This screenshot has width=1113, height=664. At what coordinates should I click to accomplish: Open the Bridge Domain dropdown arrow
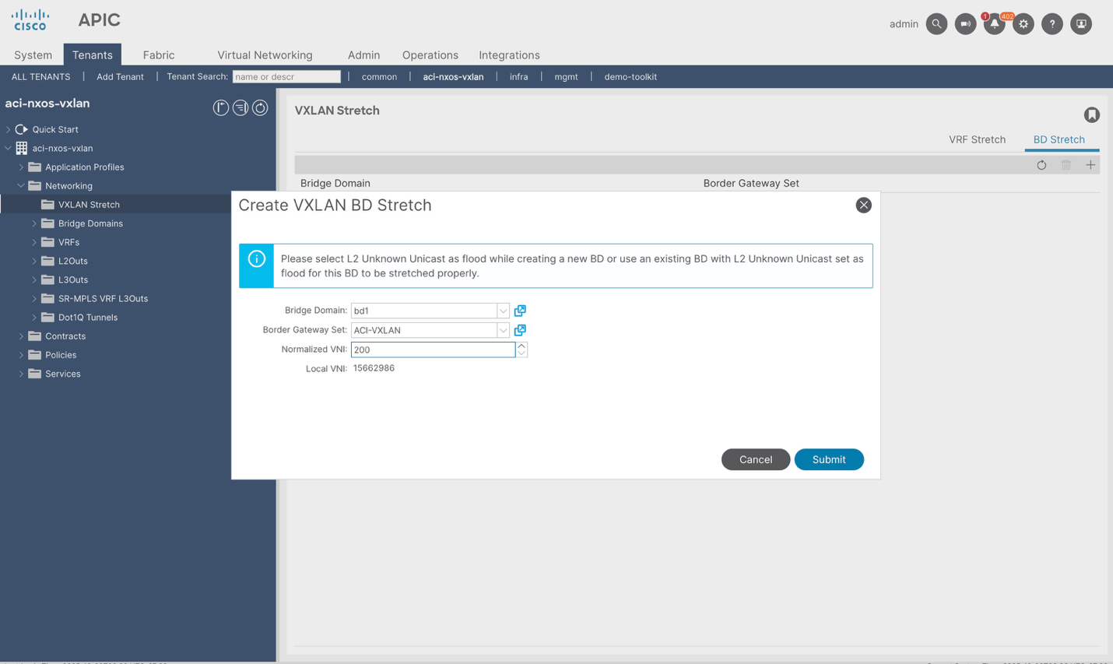[504, 311]
